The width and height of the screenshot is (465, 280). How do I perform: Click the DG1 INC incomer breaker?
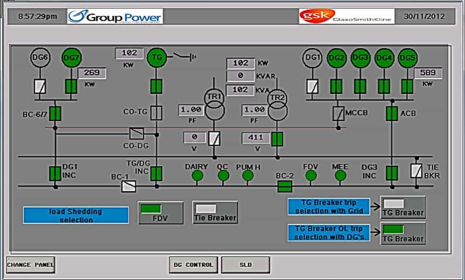pos(55,174)
